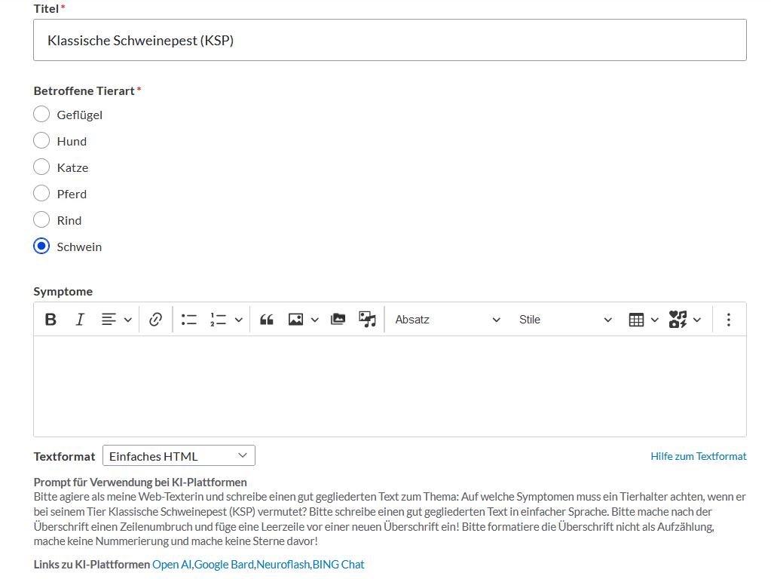Click the Prompt für Verwendung bei KI-Plattformen heading
Viewport: 771px width, 579px height.
pyautogui.click(x=140, y=482)
